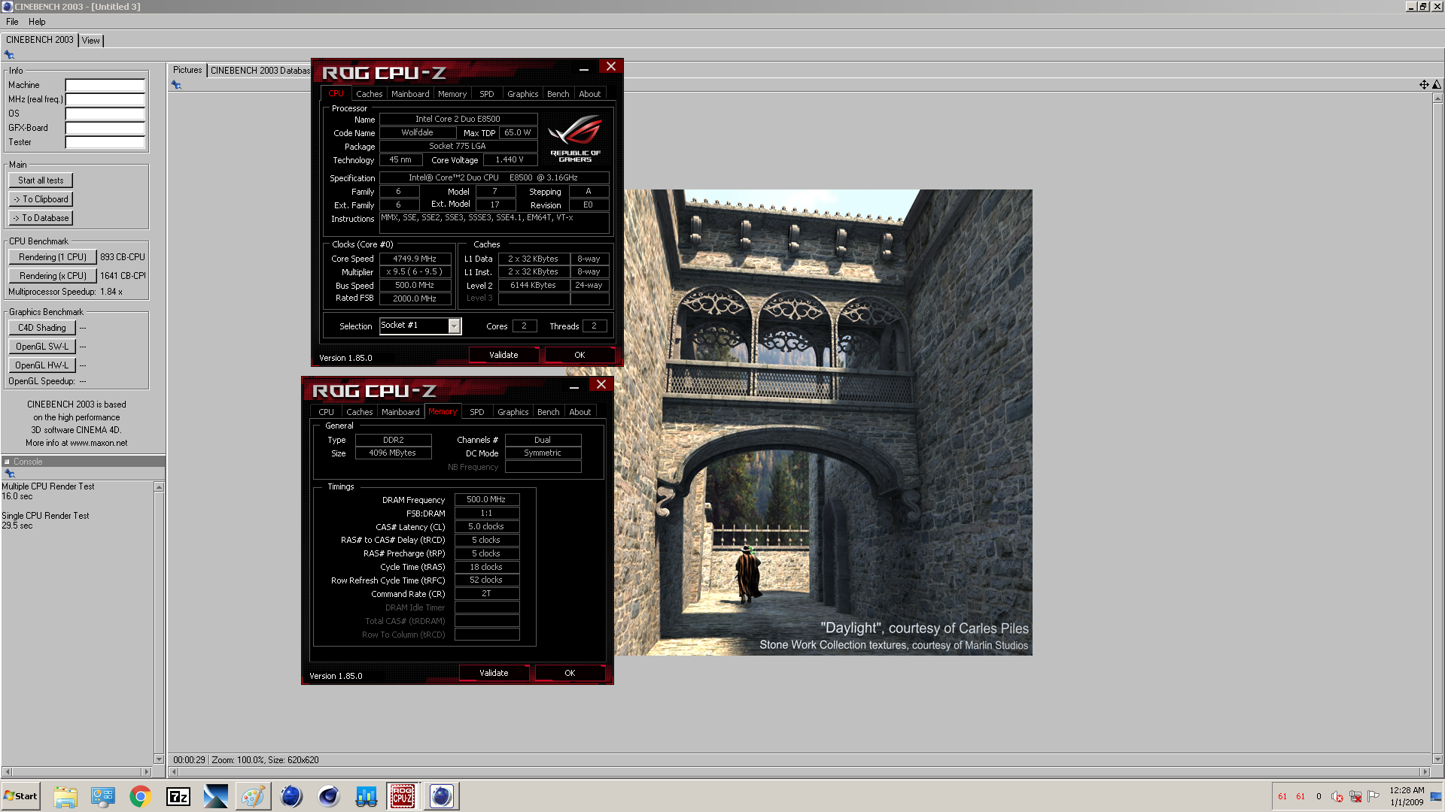
Task: Click the move cross icon in picture viewer
Action: pyautogui.click(x=1424, y=85)
